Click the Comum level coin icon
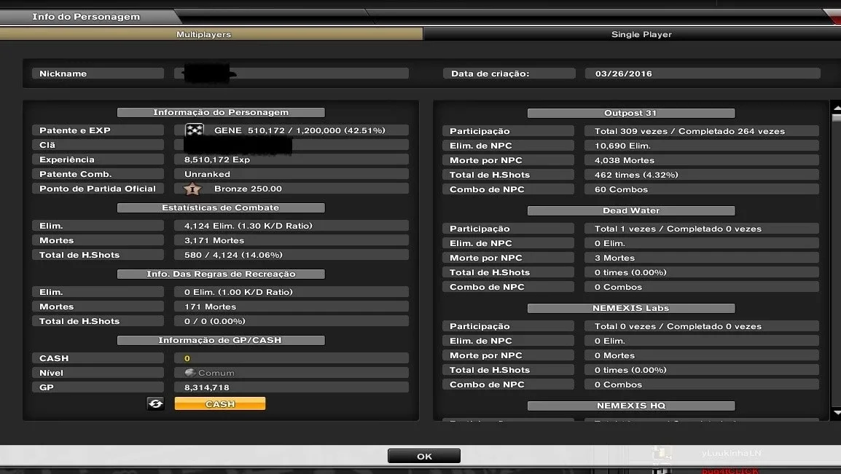This screenshot has width=841, height=474. tap(190, 372)
